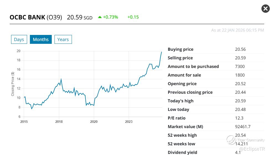
Task: Click the green up-arrow change indicator
Action: 100,17
